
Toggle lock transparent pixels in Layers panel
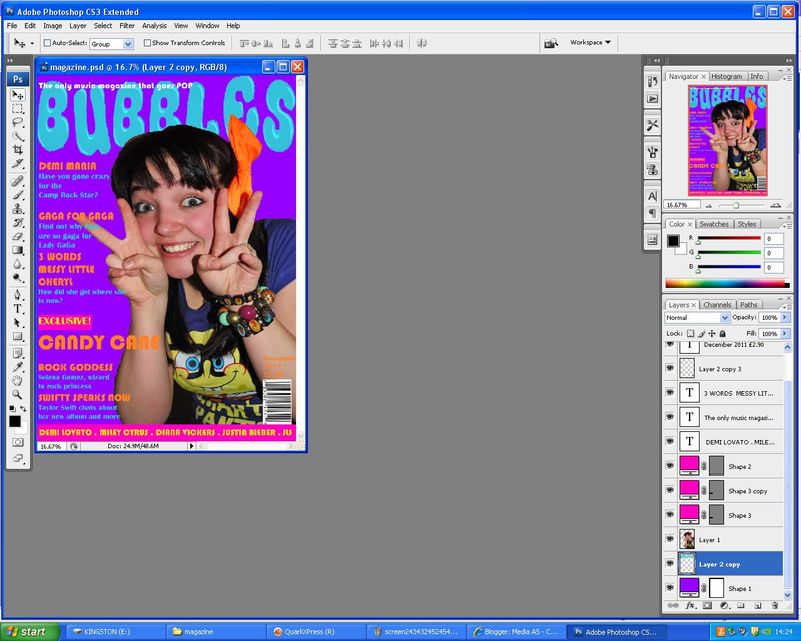point(690,334)
